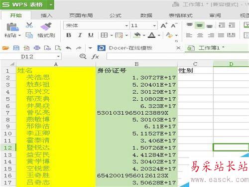Select the 插入 ribbon tab
This screenshot has height=187, width=249.
[46, 15]
